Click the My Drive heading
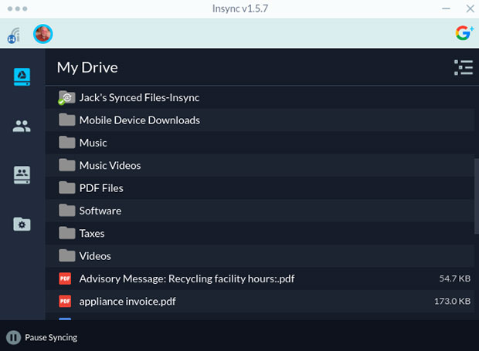The height and width of the screenshot is (351, 479). pyautogui.click(x=87, y=67)
